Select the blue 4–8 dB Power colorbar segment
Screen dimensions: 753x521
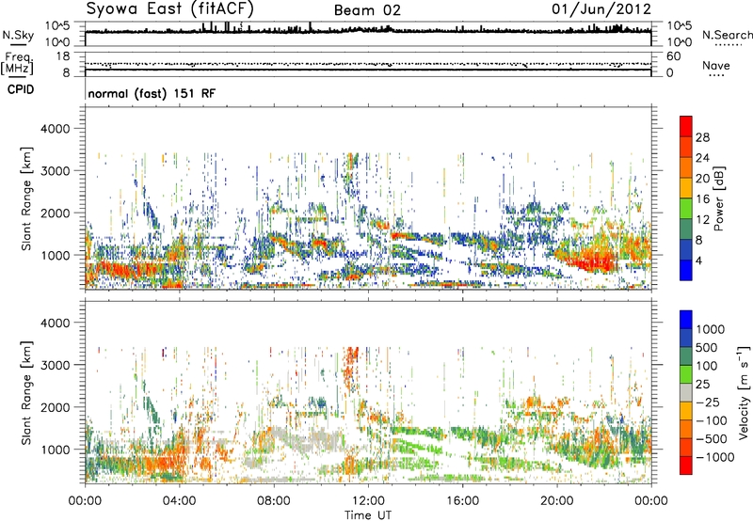coord(686,250)
